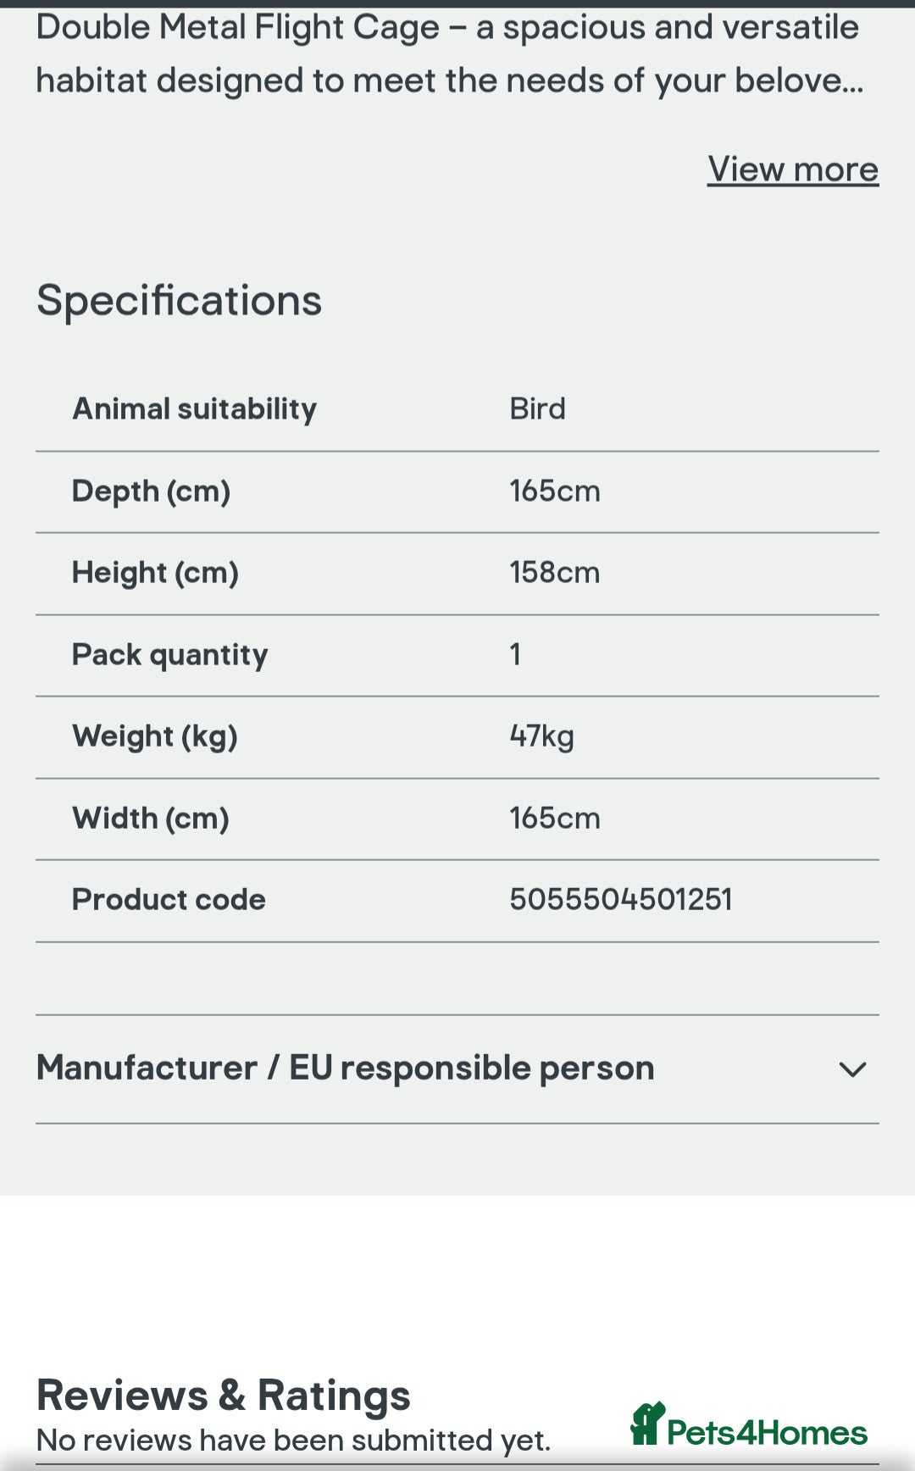Click the Product code row label
Screen dimensions: 915x1471
169,900
